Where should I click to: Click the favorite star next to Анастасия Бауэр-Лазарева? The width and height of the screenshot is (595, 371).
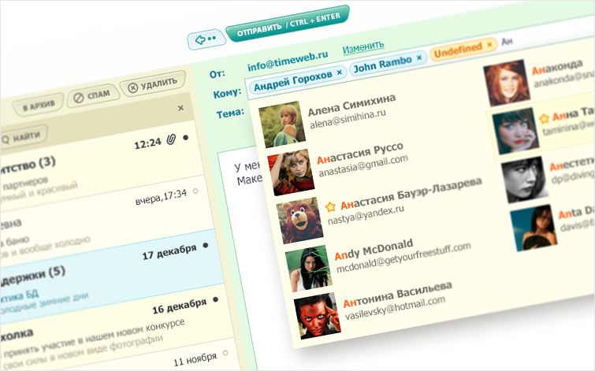tap(330, 206)
